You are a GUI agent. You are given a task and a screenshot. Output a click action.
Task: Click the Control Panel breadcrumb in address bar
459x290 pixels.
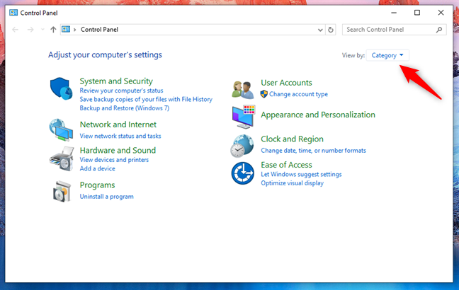(x=100, y=30)
